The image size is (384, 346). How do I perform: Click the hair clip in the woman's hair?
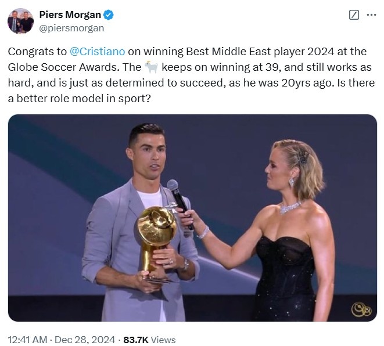[302, 156]
